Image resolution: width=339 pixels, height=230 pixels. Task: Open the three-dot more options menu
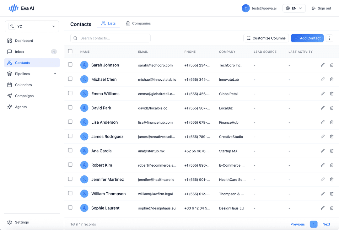click(329, 38)
